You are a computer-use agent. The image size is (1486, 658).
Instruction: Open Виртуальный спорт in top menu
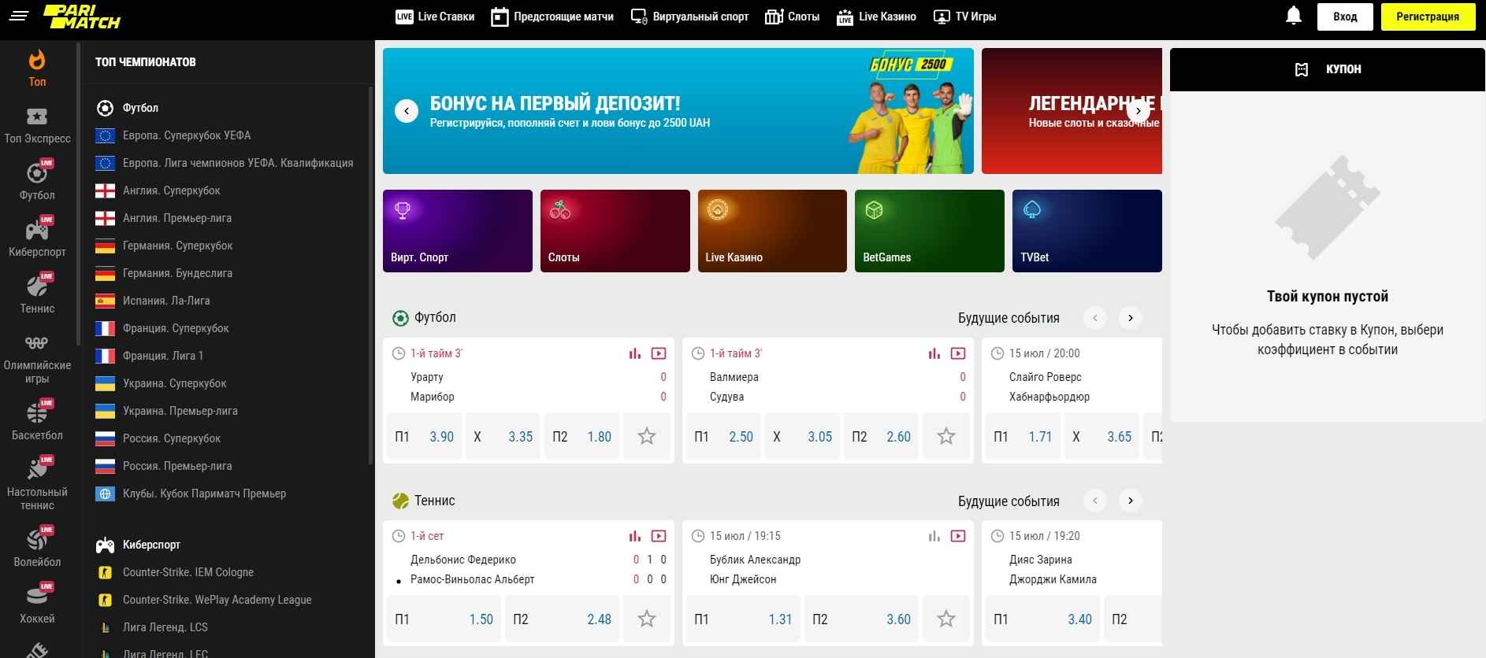point(689,17)
